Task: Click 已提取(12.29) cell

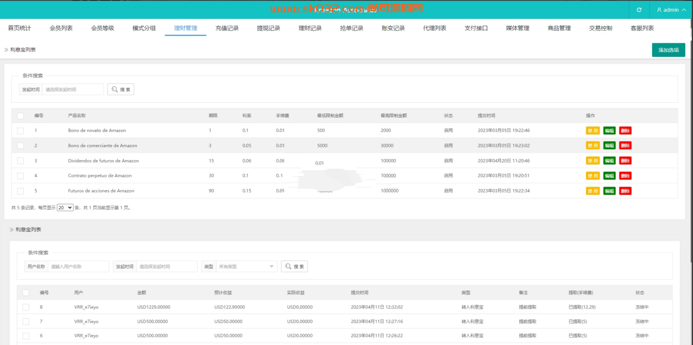Action: (582, 307)
